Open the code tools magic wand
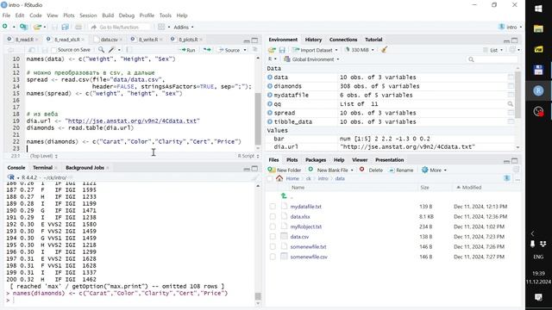The width and height of the screenshot is (552, 310). [x=112, y=50]
